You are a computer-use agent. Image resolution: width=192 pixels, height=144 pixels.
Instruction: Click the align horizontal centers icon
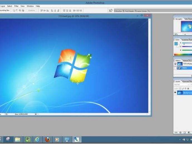point(55,11)
